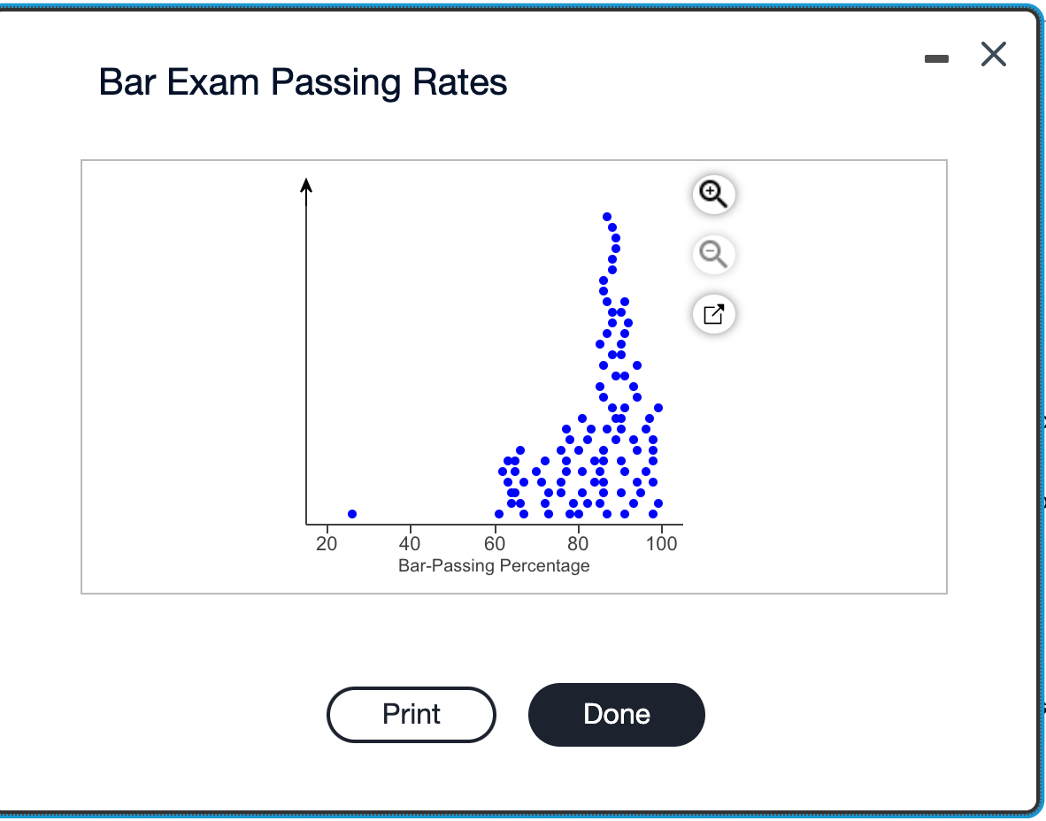The height and width of the screenshot is (821, 1046).
Task: Select the 100 tick label on x-axis
Action: click(x=661, y=544)
